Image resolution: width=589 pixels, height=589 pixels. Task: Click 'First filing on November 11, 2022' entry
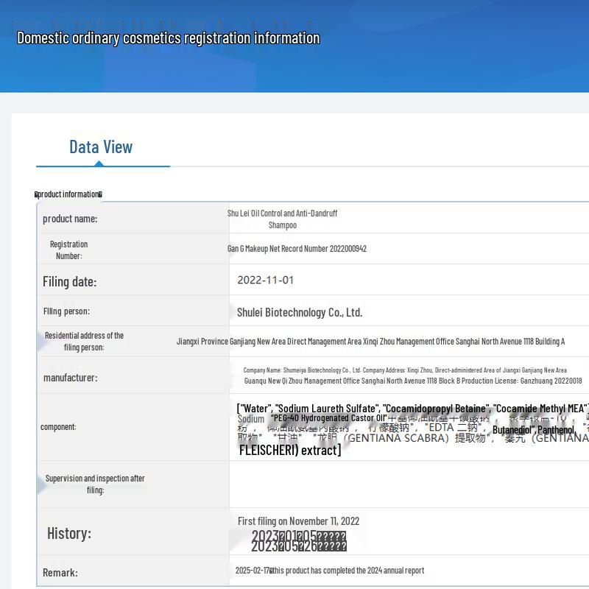tap(298, 521)
